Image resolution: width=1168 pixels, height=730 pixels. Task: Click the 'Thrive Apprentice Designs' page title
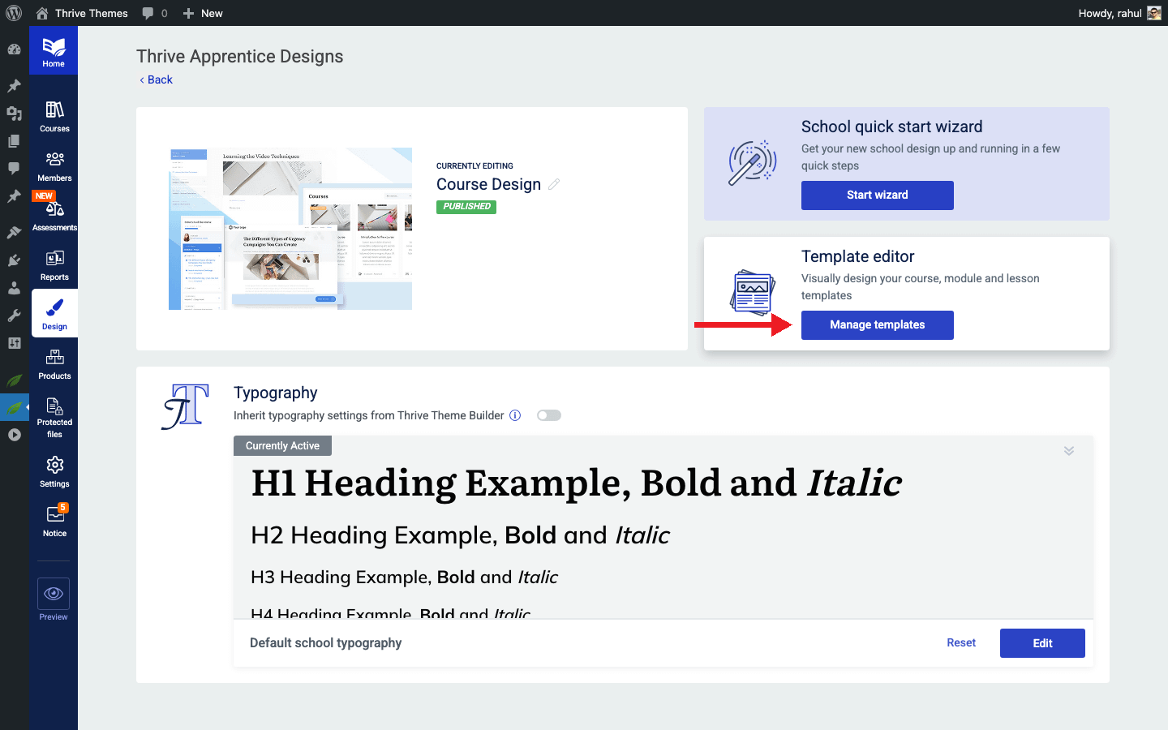pyautogui.click(x=240, y=57)
